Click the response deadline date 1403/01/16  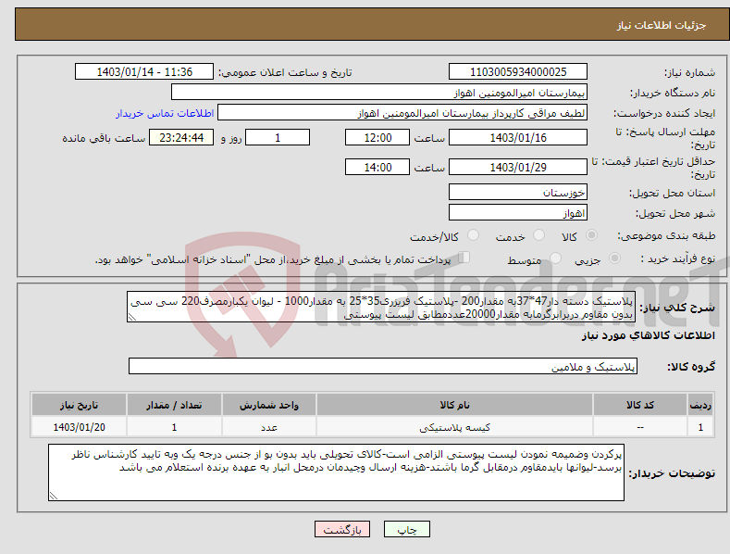[518, 137]
